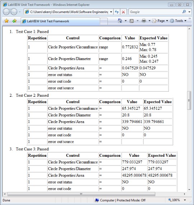Click the "Test Case 2: Passed" heading
Viewport: 194px width, 205px height.
point(32,95)
